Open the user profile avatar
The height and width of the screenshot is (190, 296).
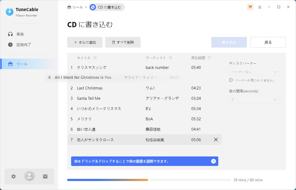(x=29, y=176)
